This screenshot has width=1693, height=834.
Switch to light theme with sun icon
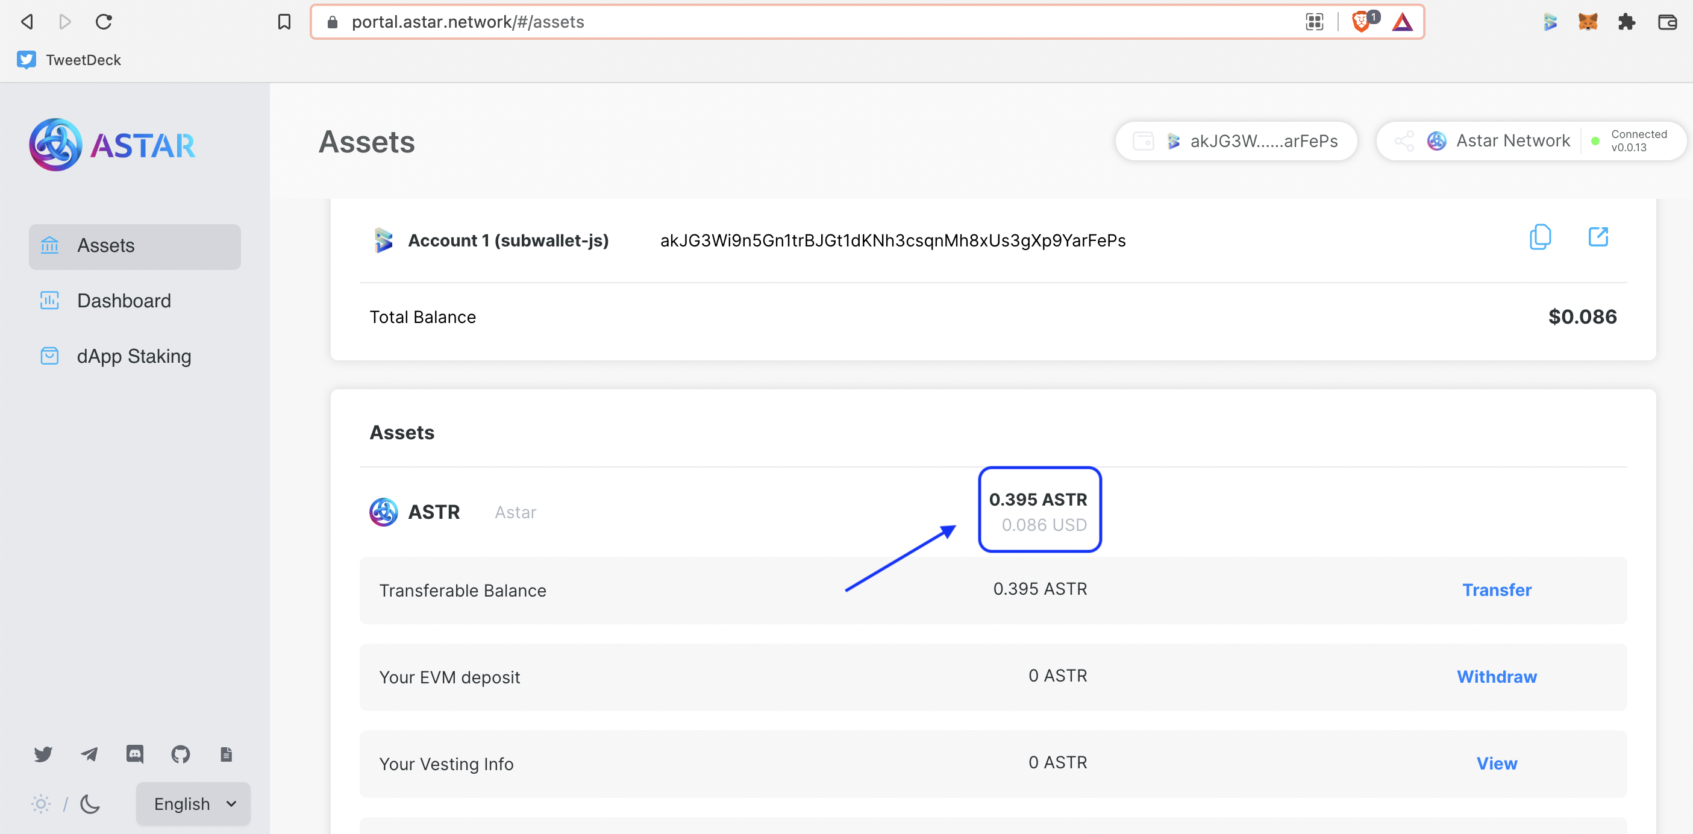(x=41, y=804)
